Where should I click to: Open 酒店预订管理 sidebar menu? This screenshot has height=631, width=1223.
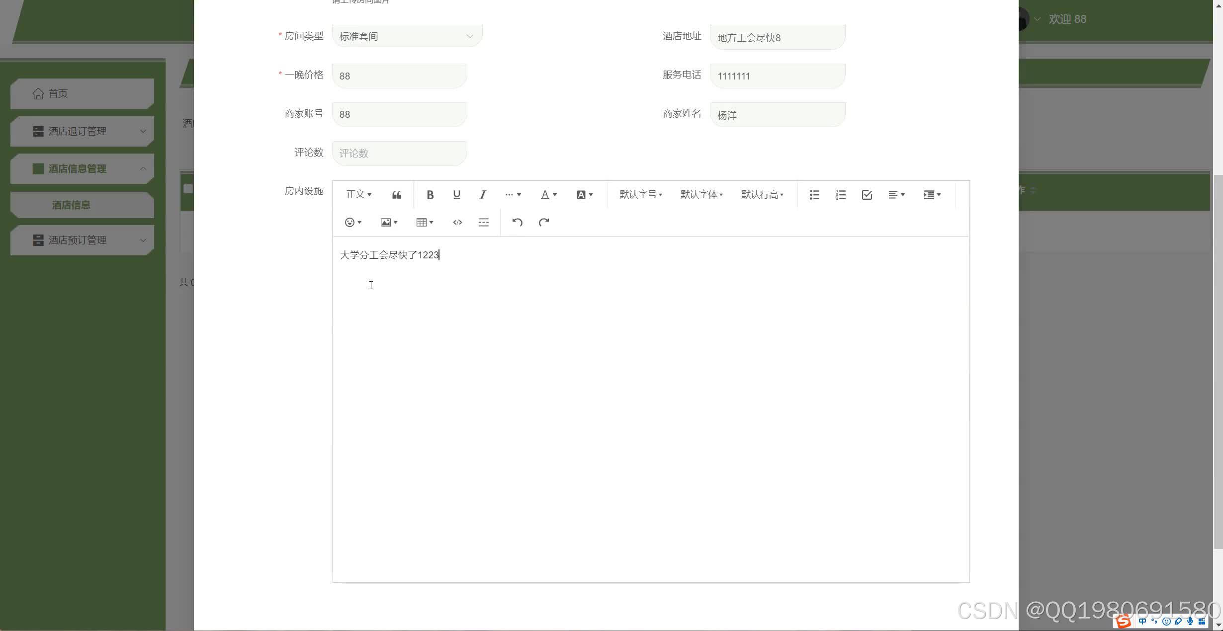(82, 240)
